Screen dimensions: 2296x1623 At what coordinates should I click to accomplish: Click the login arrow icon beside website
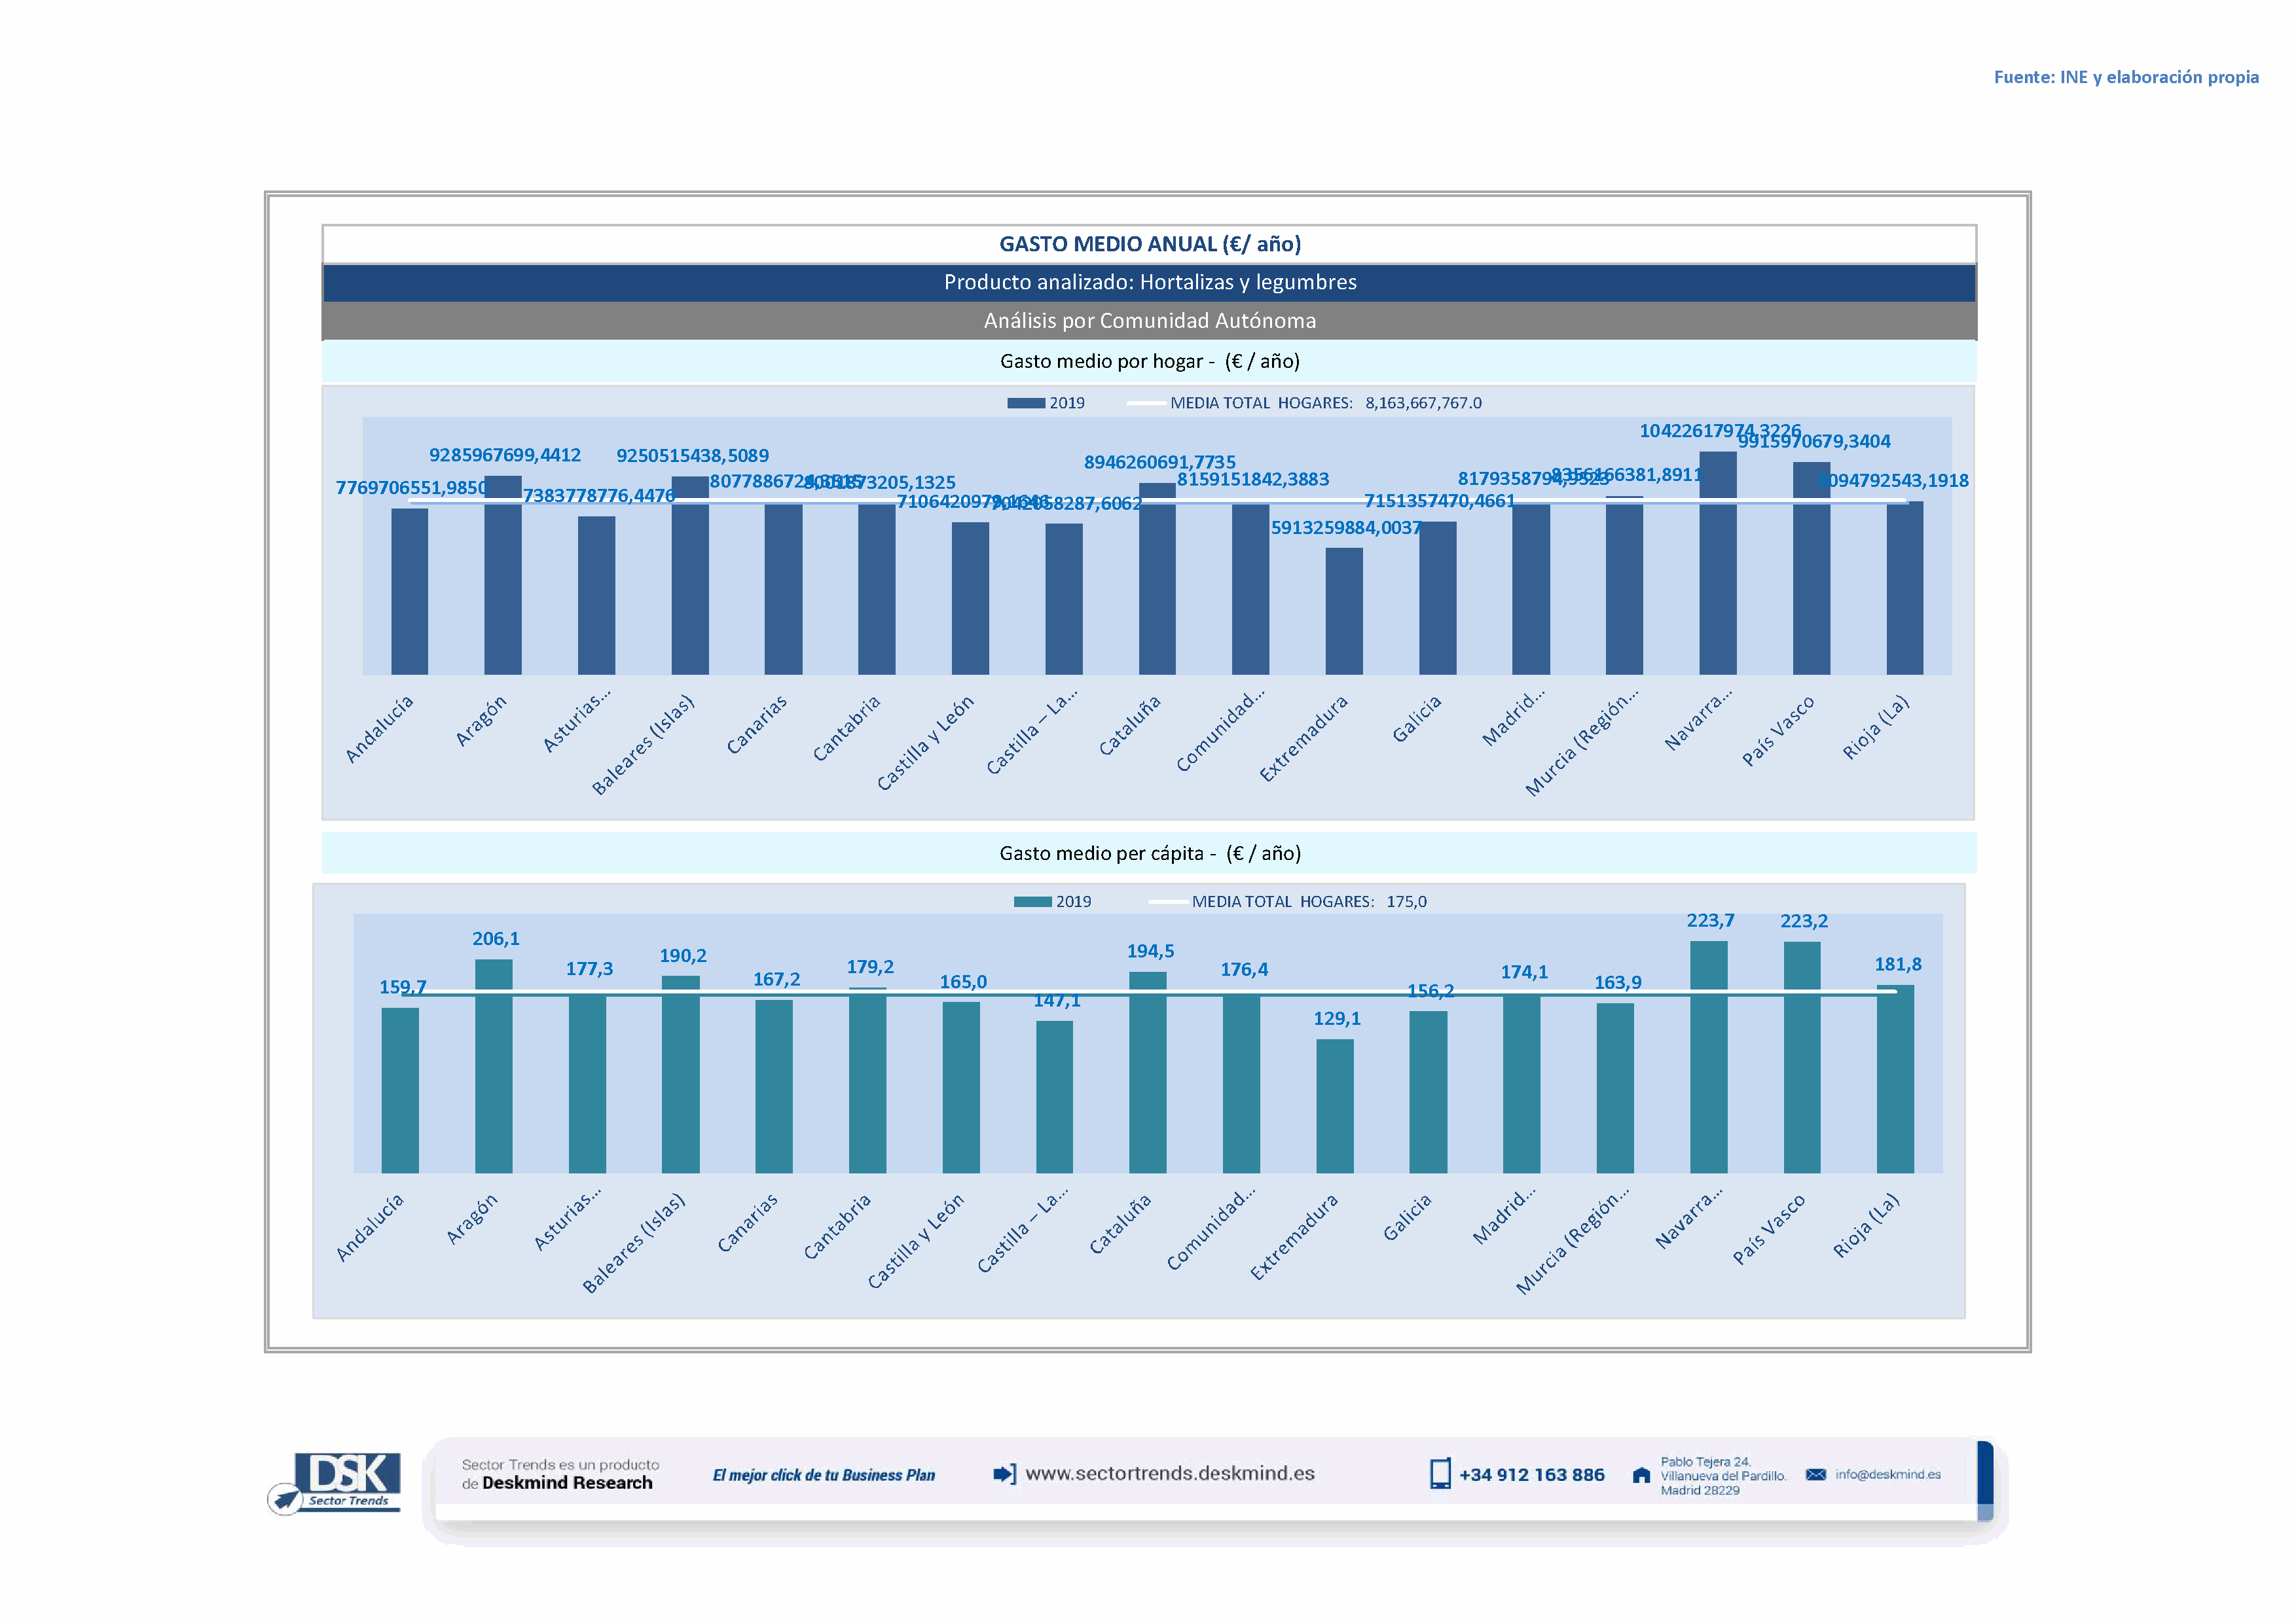pyautogui.click(x=1004, y=1474)
